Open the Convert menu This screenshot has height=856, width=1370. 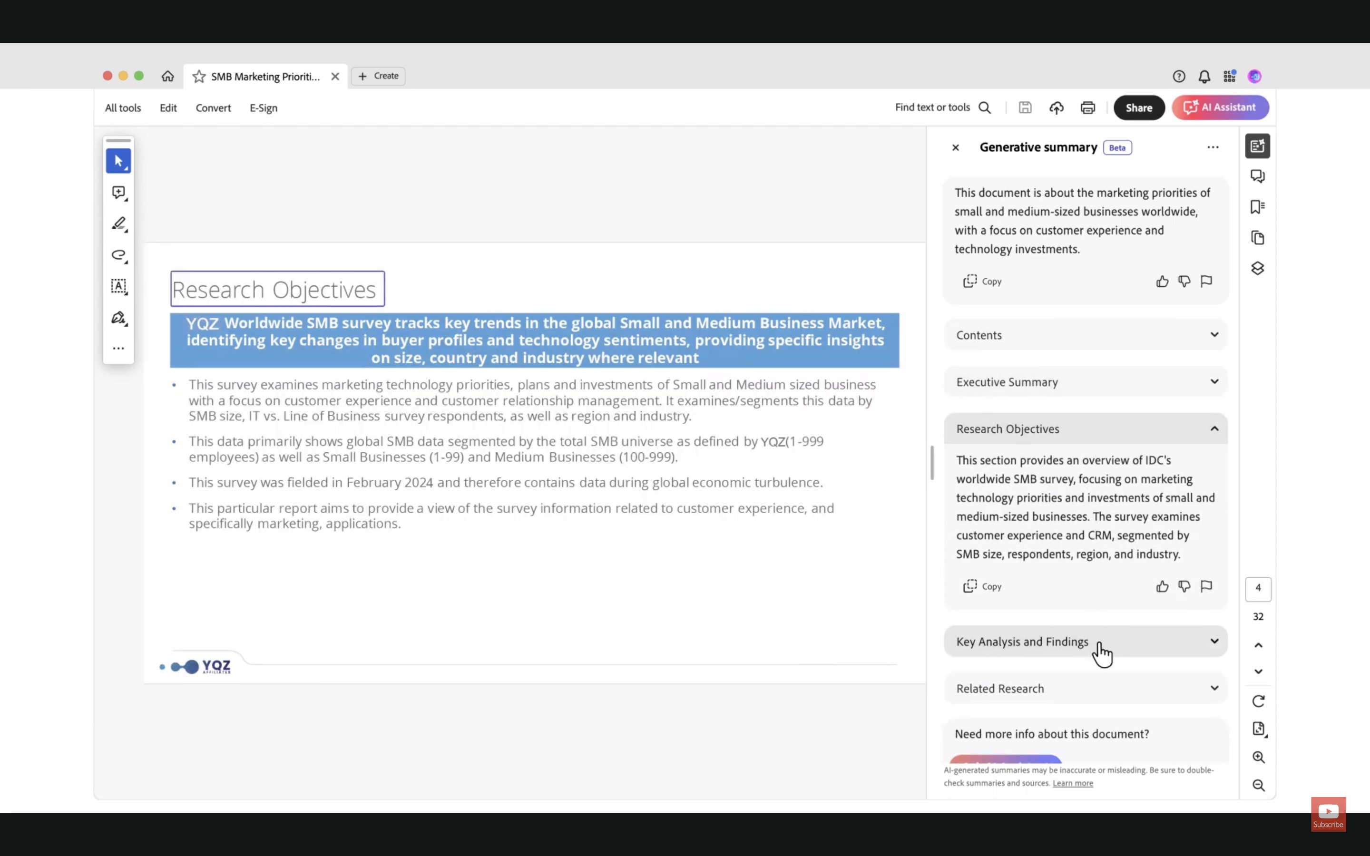click(214, 107)
